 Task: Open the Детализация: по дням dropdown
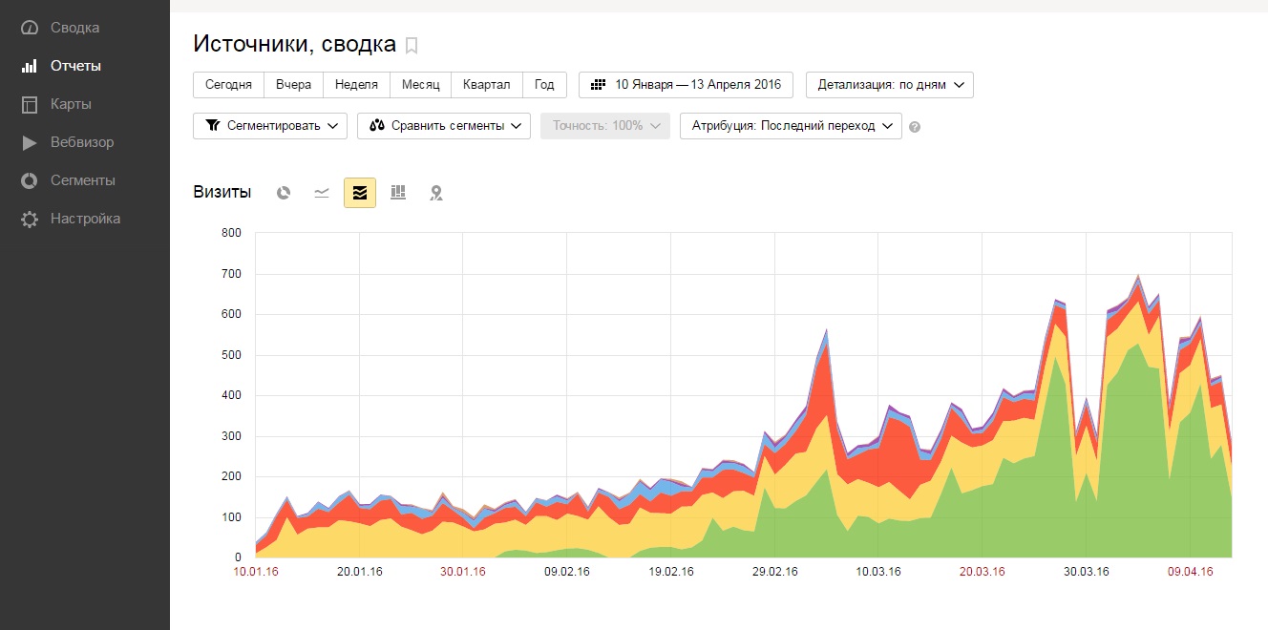890,84
